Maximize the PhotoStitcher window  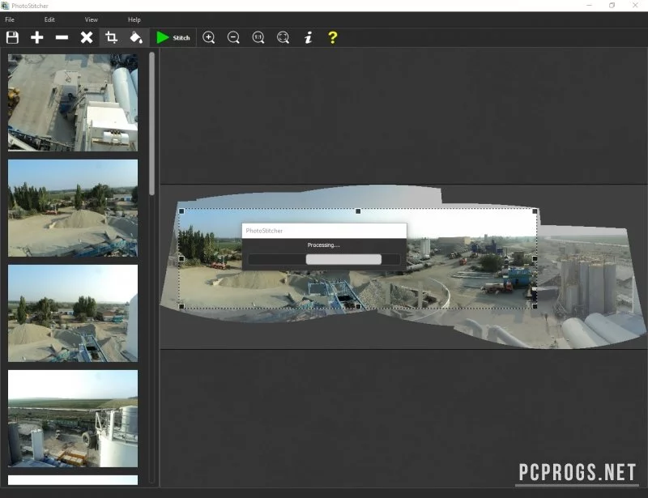(612, 6)
